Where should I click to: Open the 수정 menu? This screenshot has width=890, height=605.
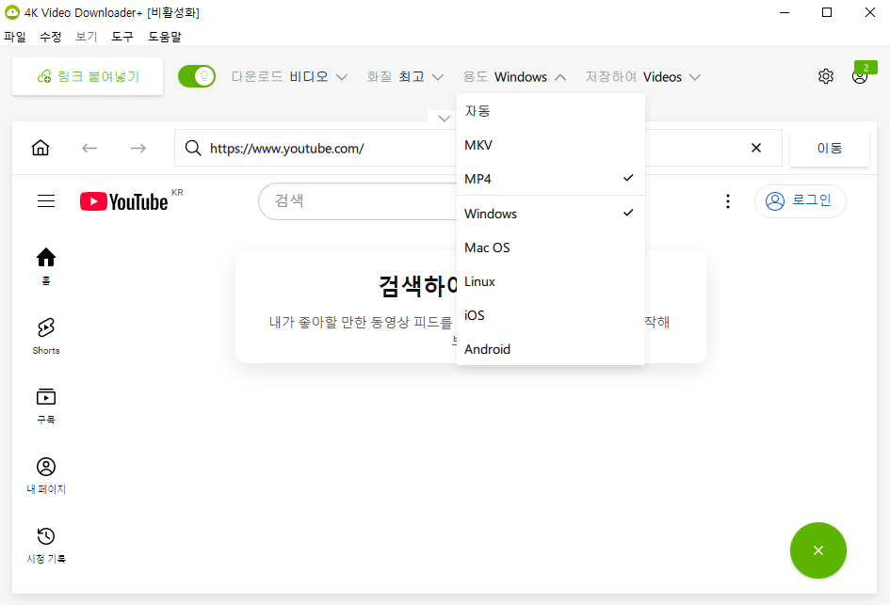pos(51,37)
